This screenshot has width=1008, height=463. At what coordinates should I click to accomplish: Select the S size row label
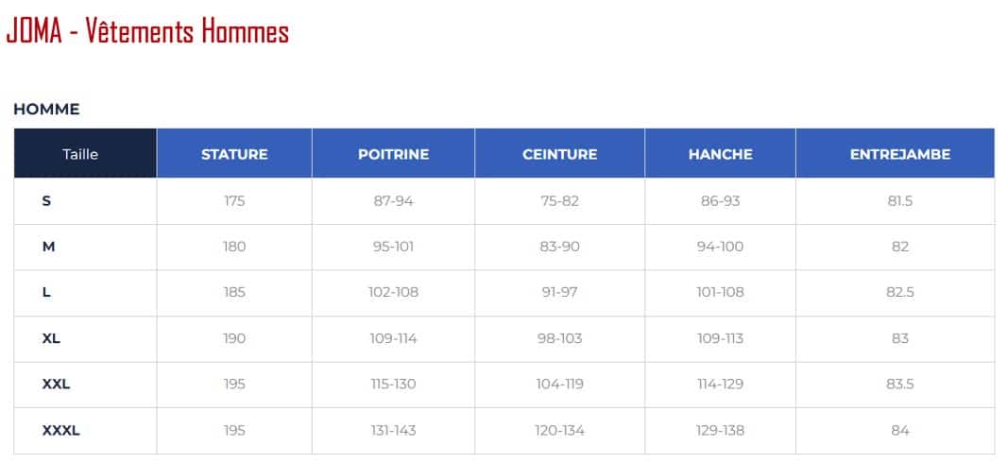coord(46,201)
